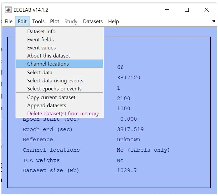This screenshot has height=196, width=218.
Task: Expand the Plot menu
Action: tap(54, 22)
